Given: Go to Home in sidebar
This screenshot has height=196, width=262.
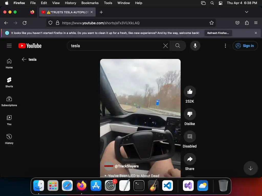Looking at the screenshot, I should pyautogui.click(x=9, y=64).
